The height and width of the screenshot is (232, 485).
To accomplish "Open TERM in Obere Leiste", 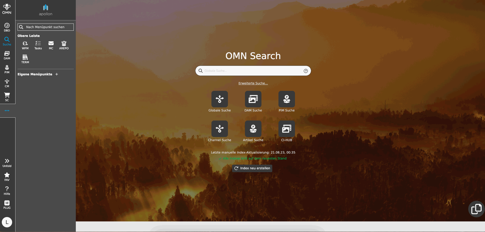I will [x=25, y=59].
